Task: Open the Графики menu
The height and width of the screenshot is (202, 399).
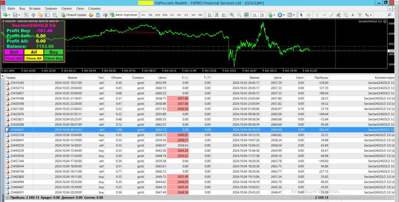Action: [x=51, y=8]
